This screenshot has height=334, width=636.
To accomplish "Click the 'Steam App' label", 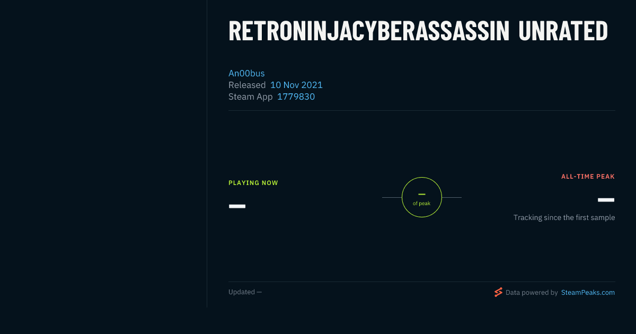I will (250, 96).
